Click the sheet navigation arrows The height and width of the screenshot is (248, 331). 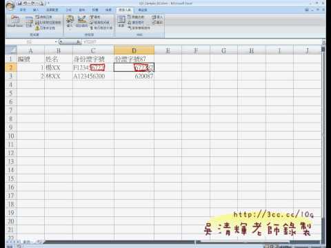pos(13,242)
